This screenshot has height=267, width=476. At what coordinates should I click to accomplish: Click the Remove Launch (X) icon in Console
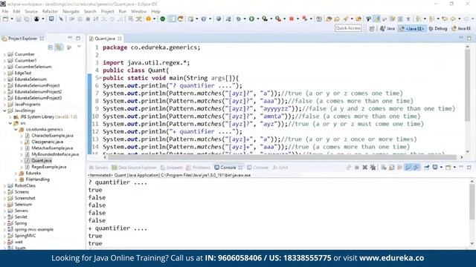click(x=365, y=167)
